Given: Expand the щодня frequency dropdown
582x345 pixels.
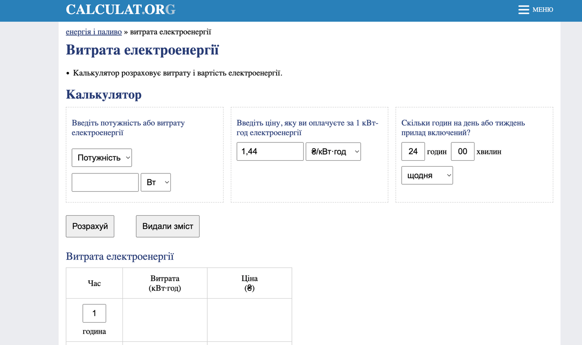Looking at the screenshot, I should 427,176.
